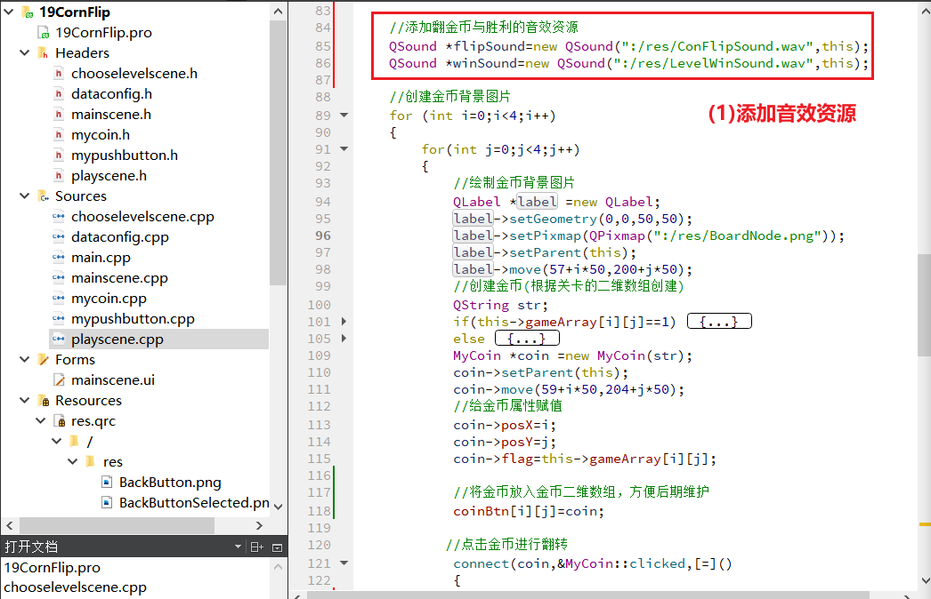This screenshot has width=931, height=599.
Task: Click the collapsed {...} after the if statement
Action: pyautogui.click(x=719, y=322)
